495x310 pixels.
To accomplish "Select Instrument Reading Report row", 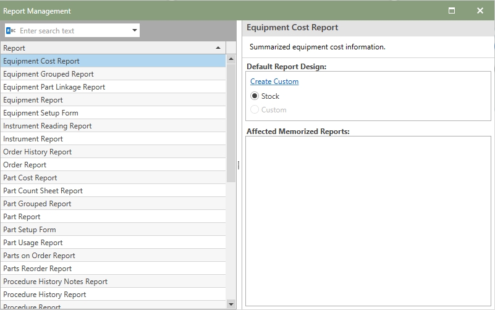I will point(48,126).
